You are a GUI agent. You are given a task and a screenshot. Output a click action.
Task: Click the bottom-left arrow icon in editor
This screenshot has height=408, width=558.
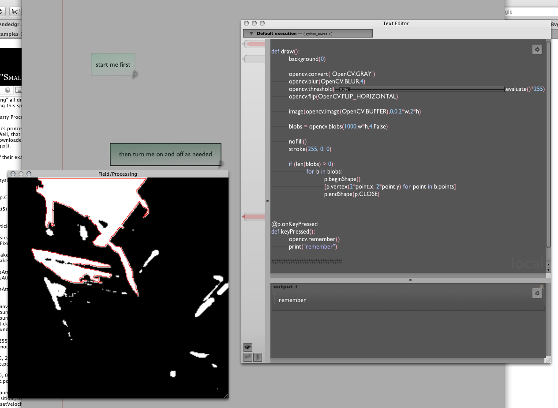tap(248, 357)
